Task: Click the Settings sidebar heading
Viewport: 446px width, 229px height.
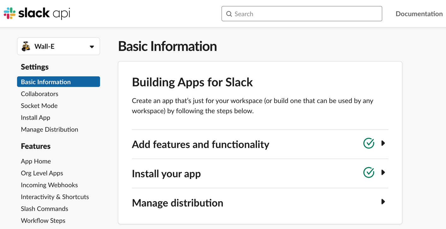Action: click(35, 67)
